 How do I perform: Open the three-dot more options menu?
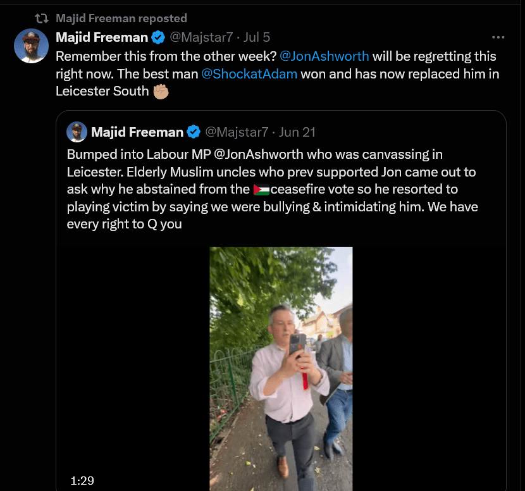click(x=498, y=37)
